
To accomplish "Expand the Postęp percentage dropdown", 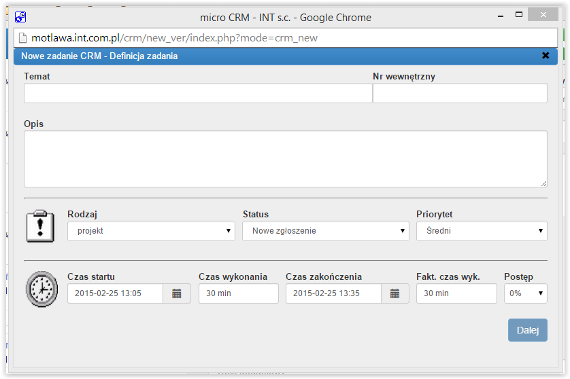I will click(526, 293).
